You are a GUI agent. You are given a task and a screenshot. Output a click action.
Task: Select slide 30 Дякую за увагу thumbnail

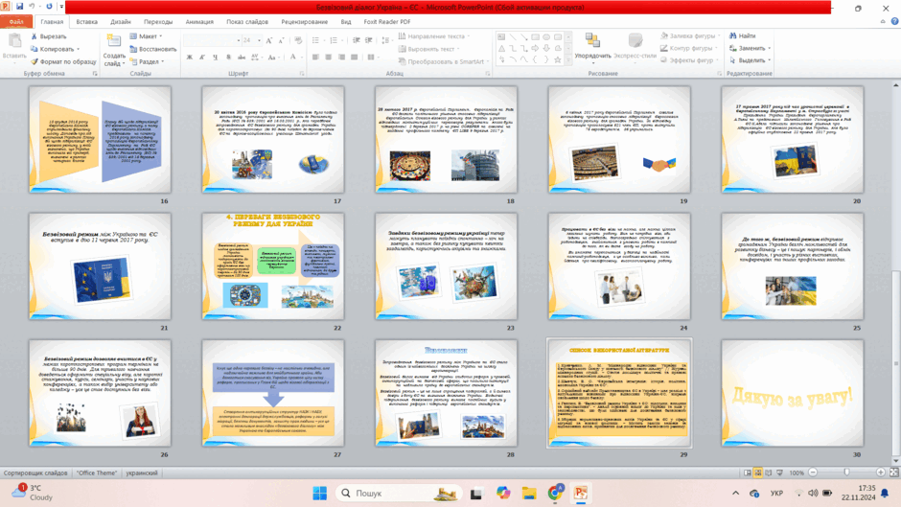pos(793,393)
